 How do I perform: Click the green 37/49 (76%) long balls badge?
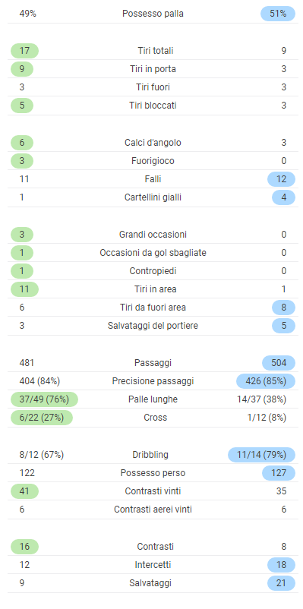[44, 399]
